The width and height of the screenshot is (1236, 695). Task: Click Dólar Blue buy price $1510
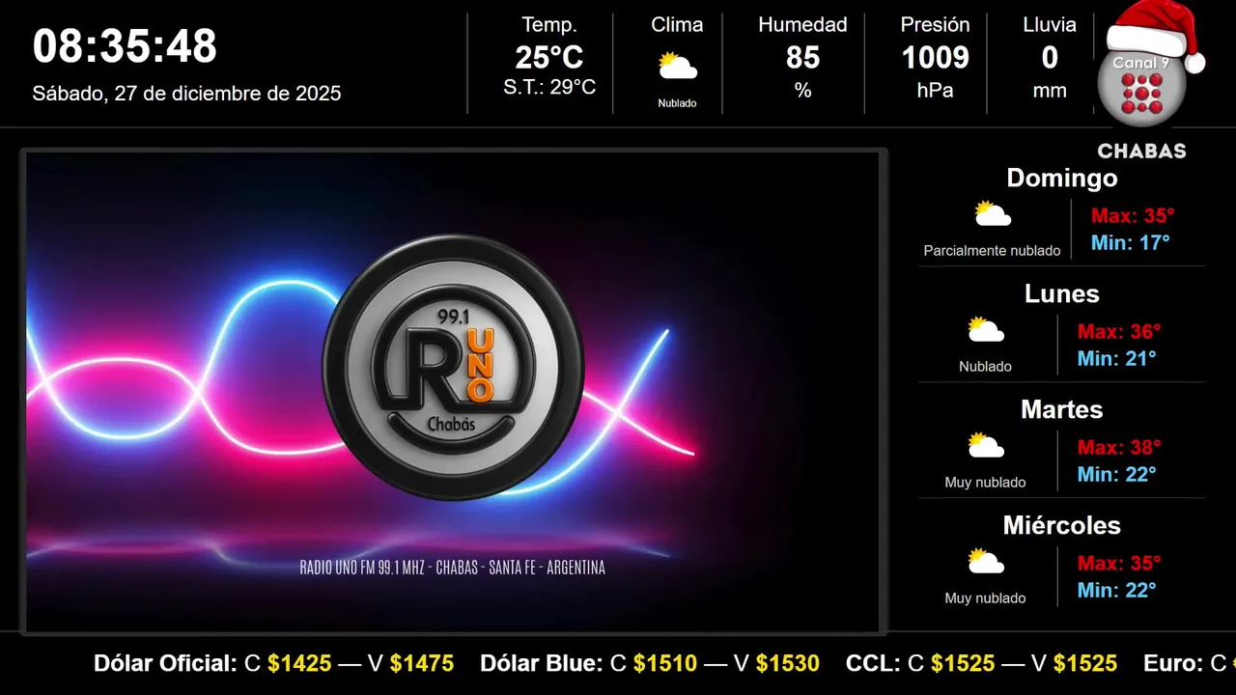[x=665, y=663]
